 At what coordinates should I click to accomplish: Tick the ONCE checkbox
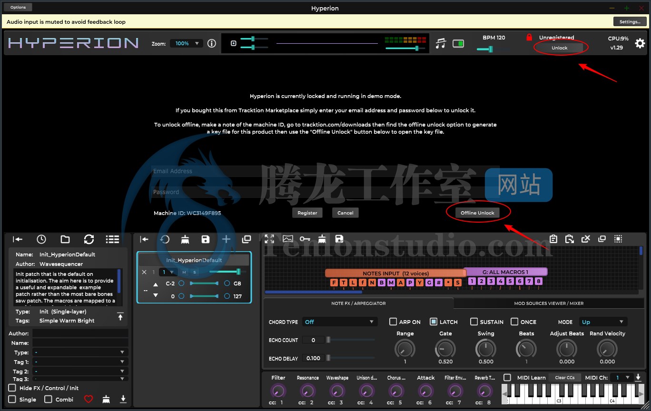(x=514, y=322)
